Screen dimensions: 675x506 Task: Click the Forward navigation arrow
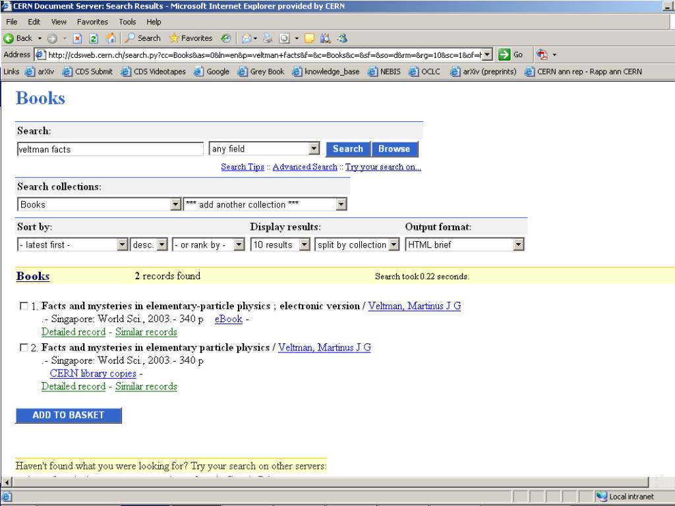click(52, 38)
